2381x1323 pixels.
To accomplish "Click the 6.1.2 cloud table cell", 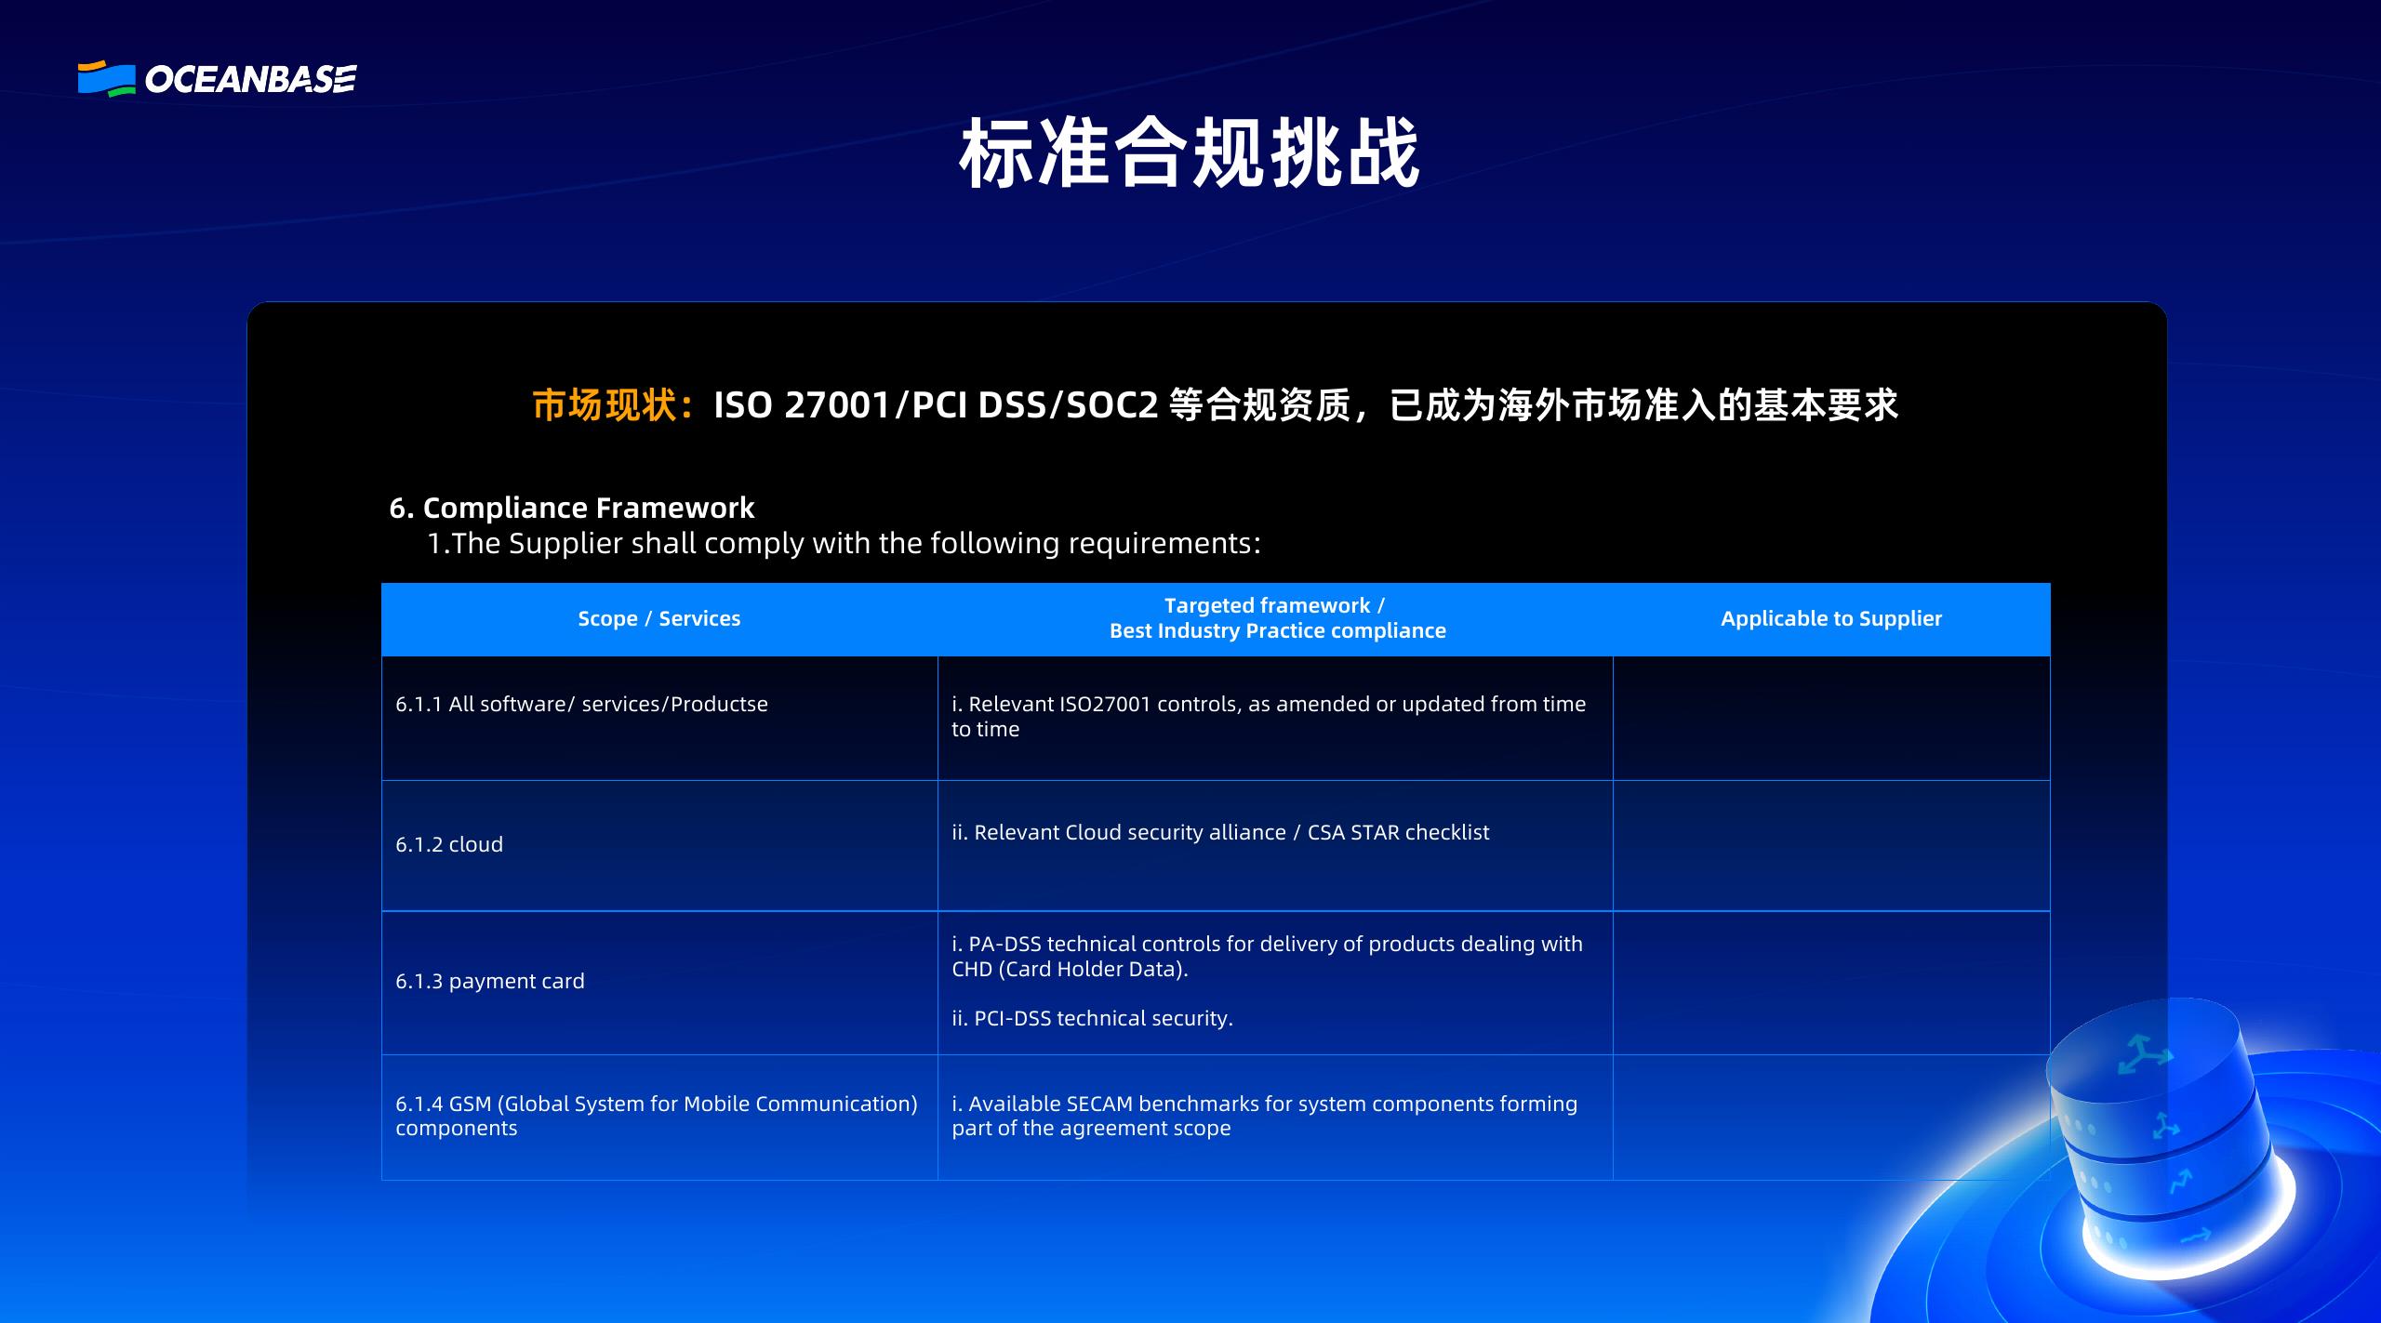I will pos(449,844).
